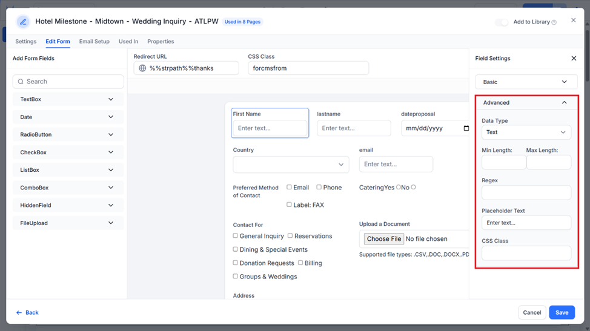Check the Label: FAX checkbox

coord(289,205)
